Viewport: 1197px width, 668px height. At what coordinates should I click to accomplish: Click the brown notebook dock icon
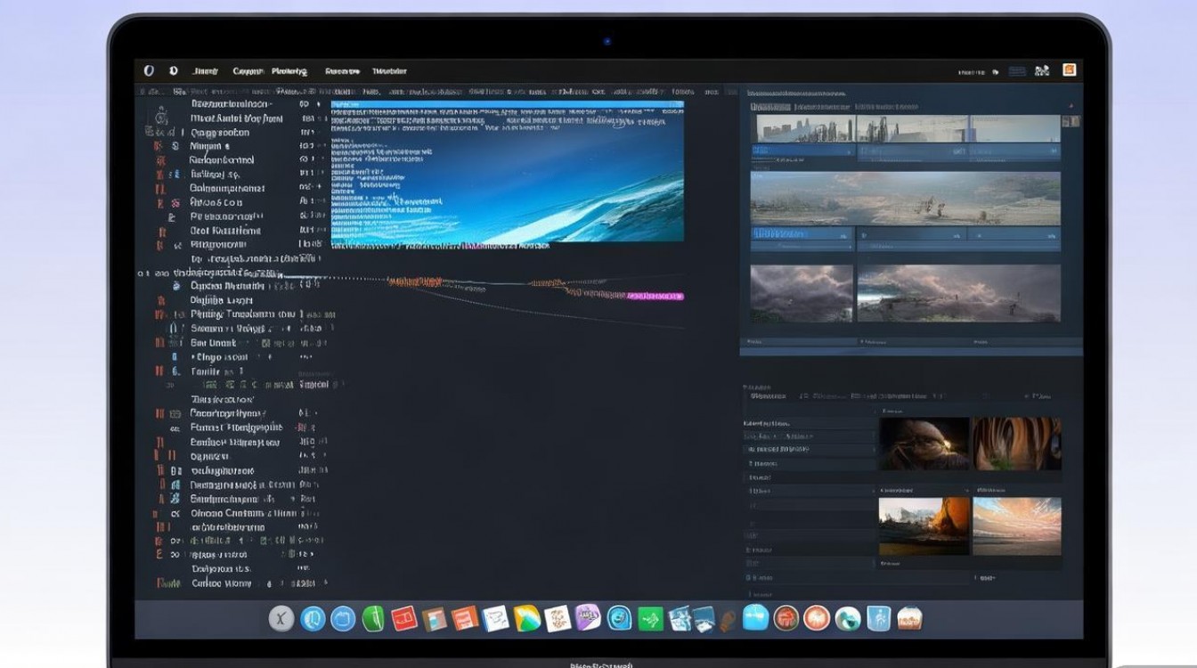coord(434,619)
